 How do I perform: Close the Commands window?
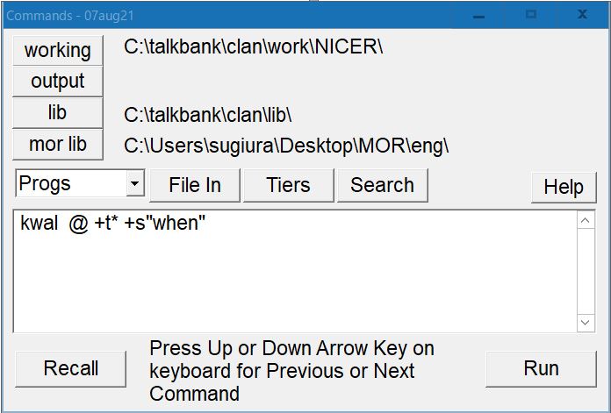click(x=582, y=15)
